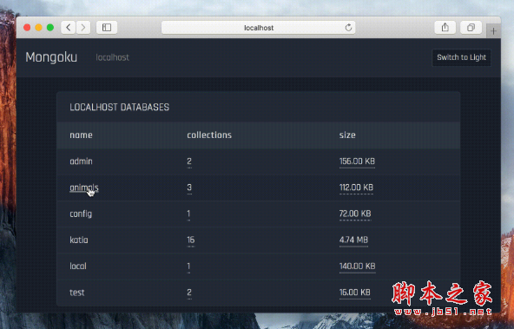Reload the page with the refresh icon

tap(348, 28)
